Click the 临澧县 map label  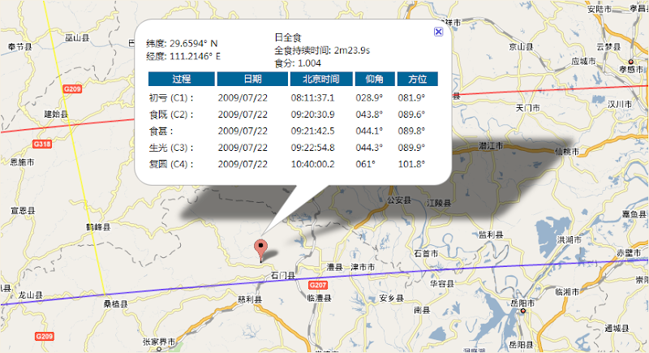319,298
